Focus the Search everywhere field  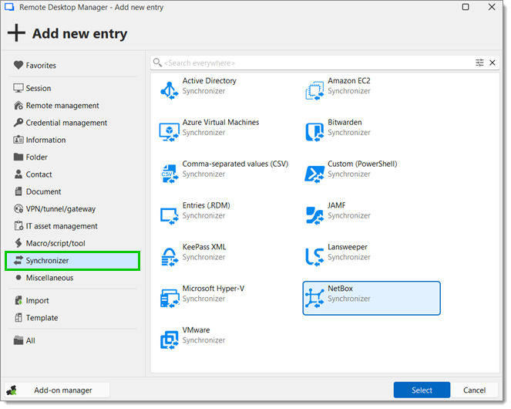click(308, 63)
